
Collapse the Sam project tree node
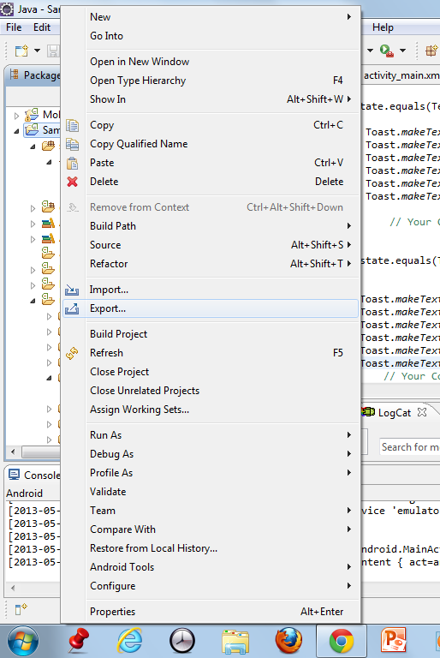coord(16,131)
